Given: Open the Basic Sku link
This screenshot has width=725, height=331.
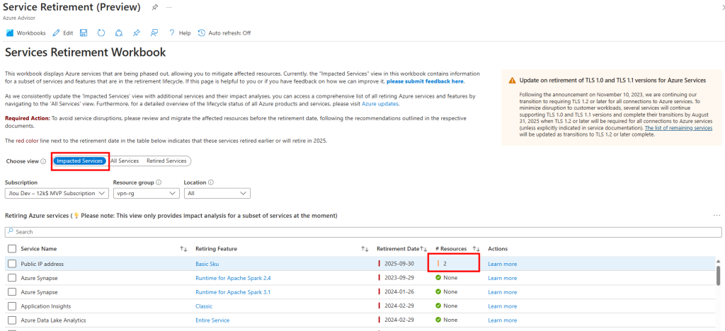Looking at the screenshot, I should [x=207, y=264].
